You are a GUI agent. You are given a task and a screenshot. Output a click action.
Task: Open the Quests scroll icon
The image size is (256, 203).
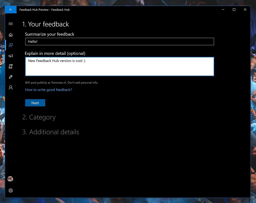11,66
